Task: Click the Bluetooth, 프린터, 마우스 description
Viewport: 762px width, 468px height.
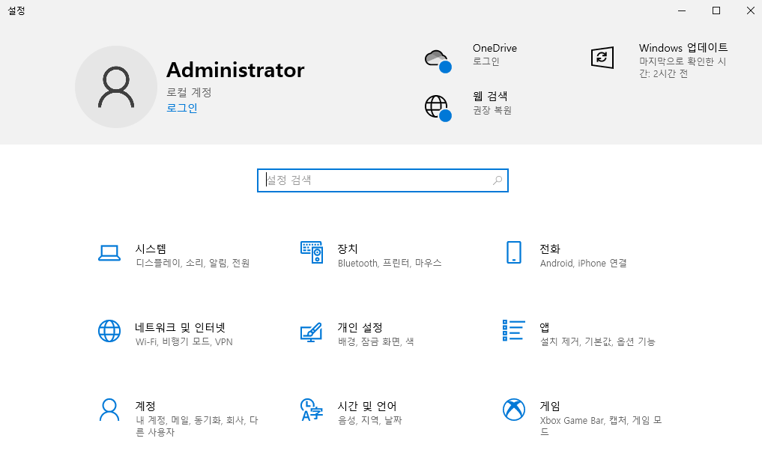Action: pos(390,263)
